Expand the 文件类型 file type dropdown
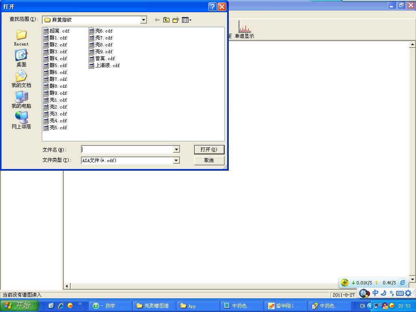416x312 pixels. [176, 160]
